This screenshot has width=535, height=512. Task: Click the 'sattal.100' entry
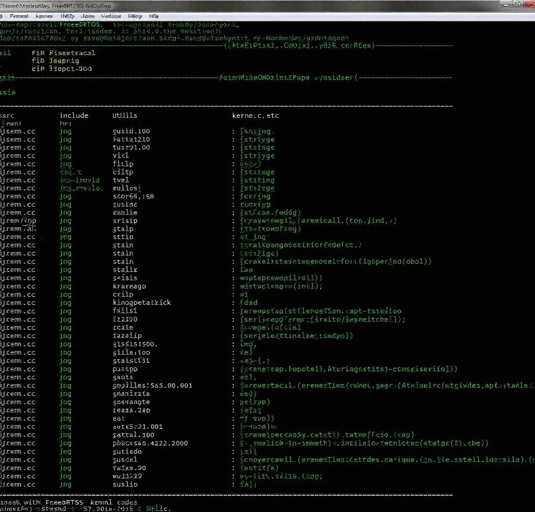point(133,435)
